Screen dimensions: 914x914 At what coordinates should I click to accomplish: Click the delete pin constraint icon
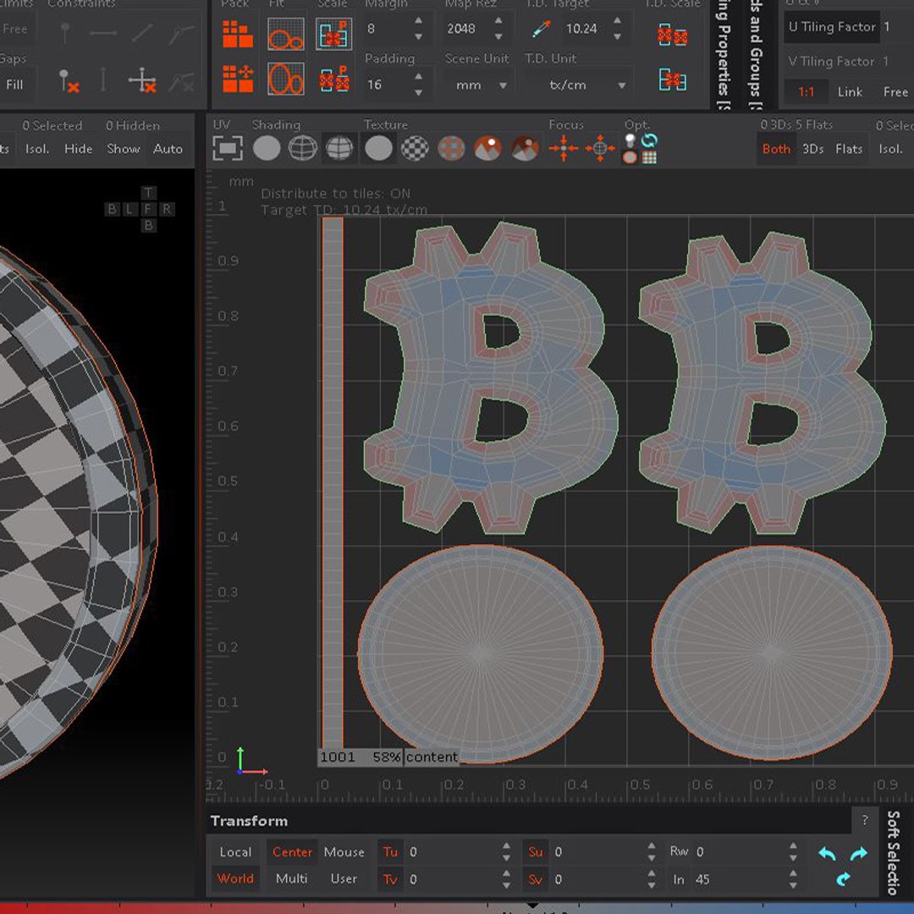click(69, 80)
